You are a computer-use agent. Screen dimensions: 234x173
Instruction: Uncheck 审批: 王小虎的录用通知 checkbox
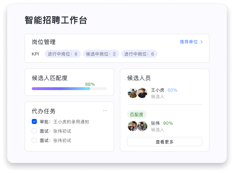[x=34, y=121]
